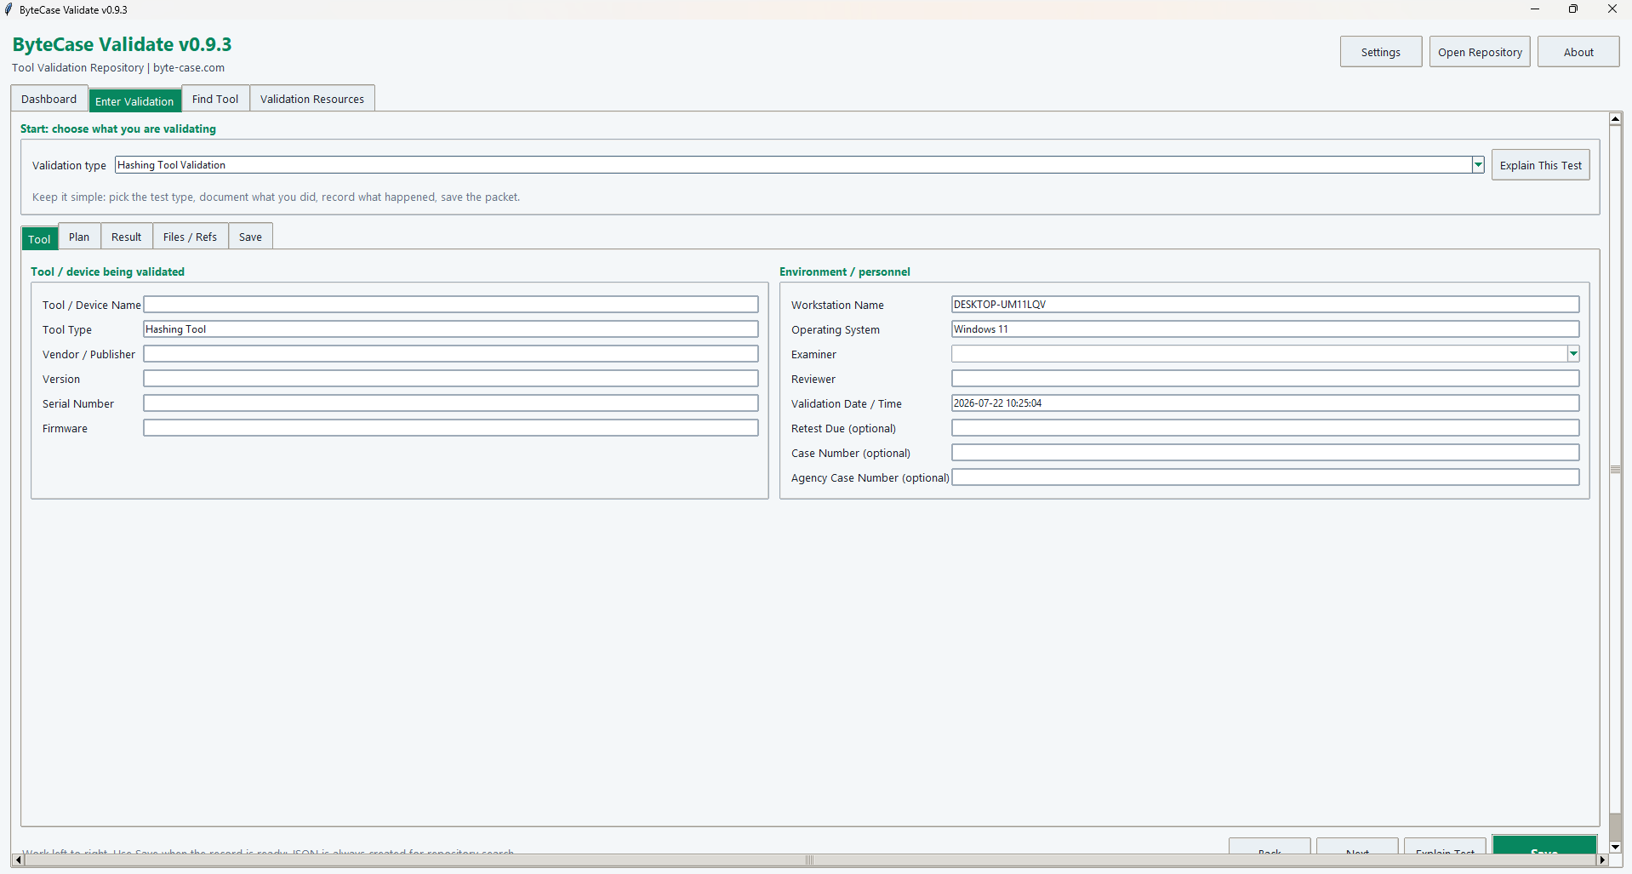Restore down the ByteCase Validate window
The image size is (1632, 874).
coord(1573,9)
